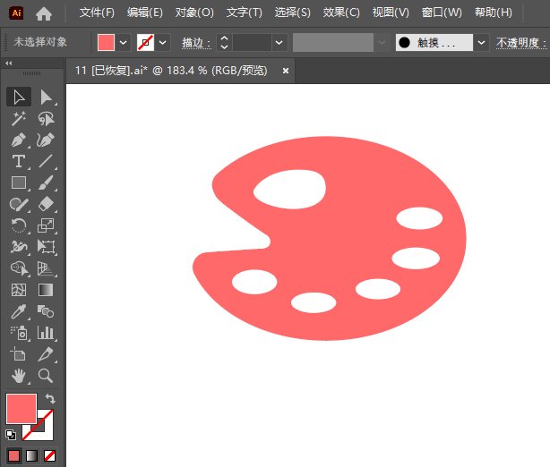This screenshot has width=550, height=467.
Task: Select the Direct Selection tool
Action: click(x=47, y=97)
